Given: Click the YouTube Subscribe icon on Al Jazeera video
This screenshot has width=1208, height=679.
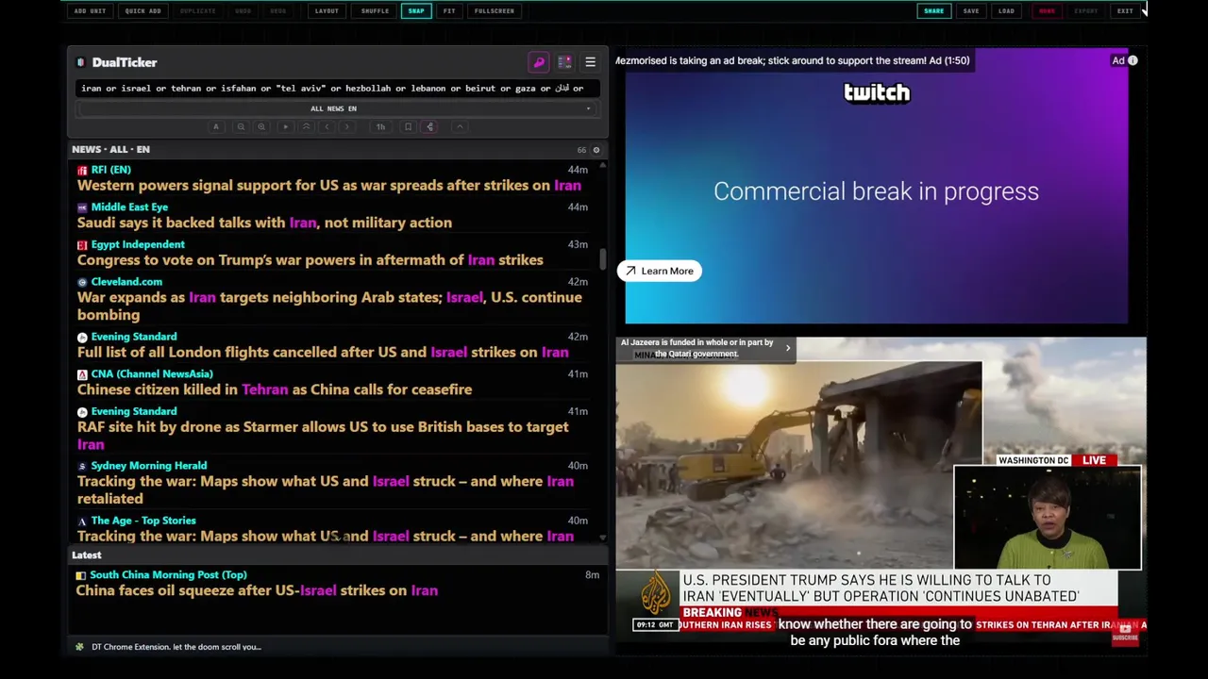Looking at the screenshot, I should (1125, 634).
